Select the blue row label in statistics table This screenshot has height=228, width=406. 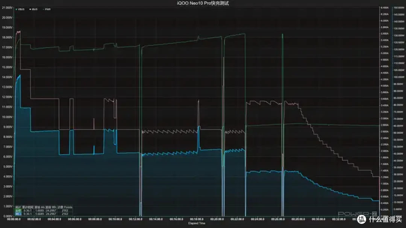[18, 214]
